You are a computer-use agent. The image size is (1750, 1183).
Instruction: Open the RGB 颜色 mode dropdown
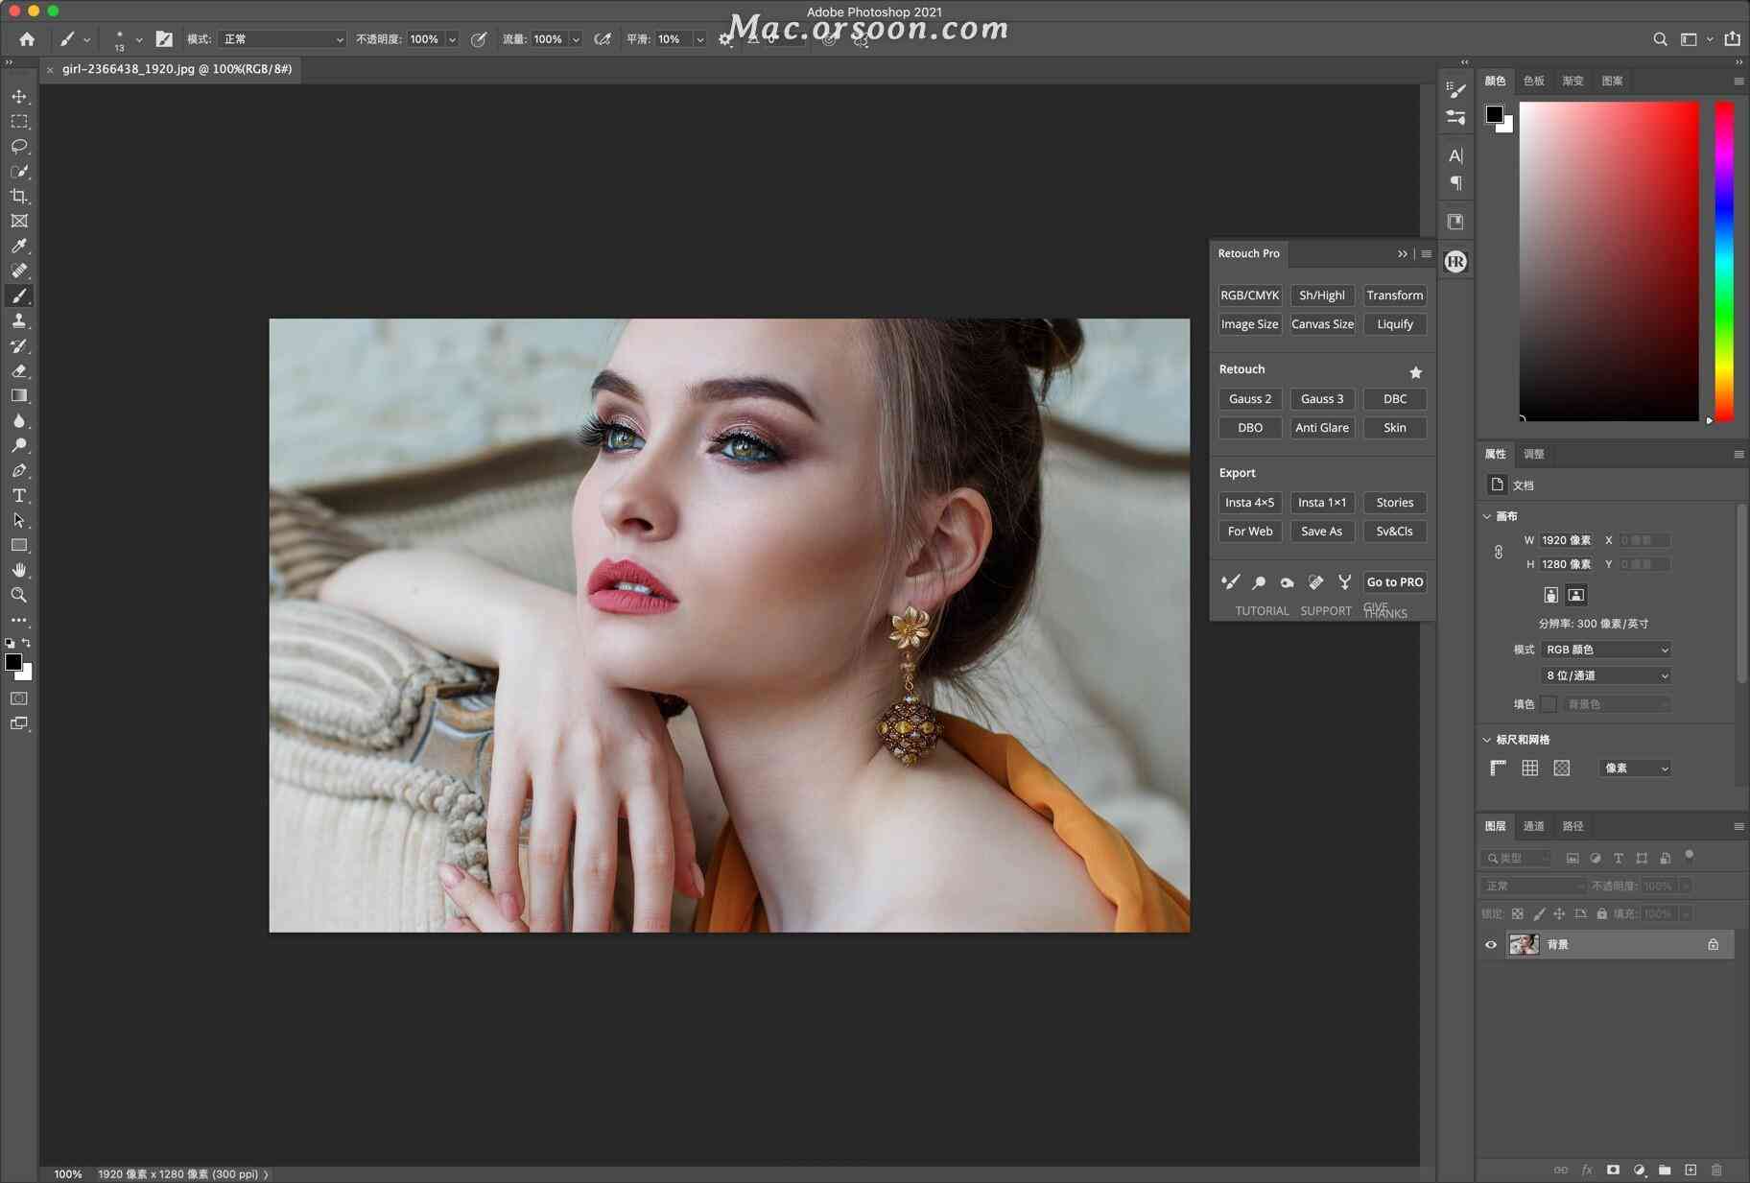[1606, 650]
